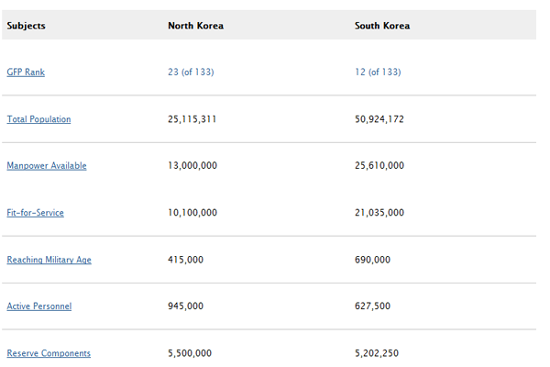Screen dimensions: 550x367
Task: Open the Total Population link
Action: 38,119
